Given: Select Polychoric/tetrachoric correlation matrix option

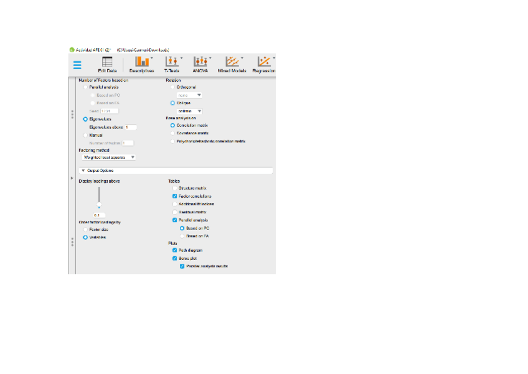Looking at the screenshot, I should [172, 141].
